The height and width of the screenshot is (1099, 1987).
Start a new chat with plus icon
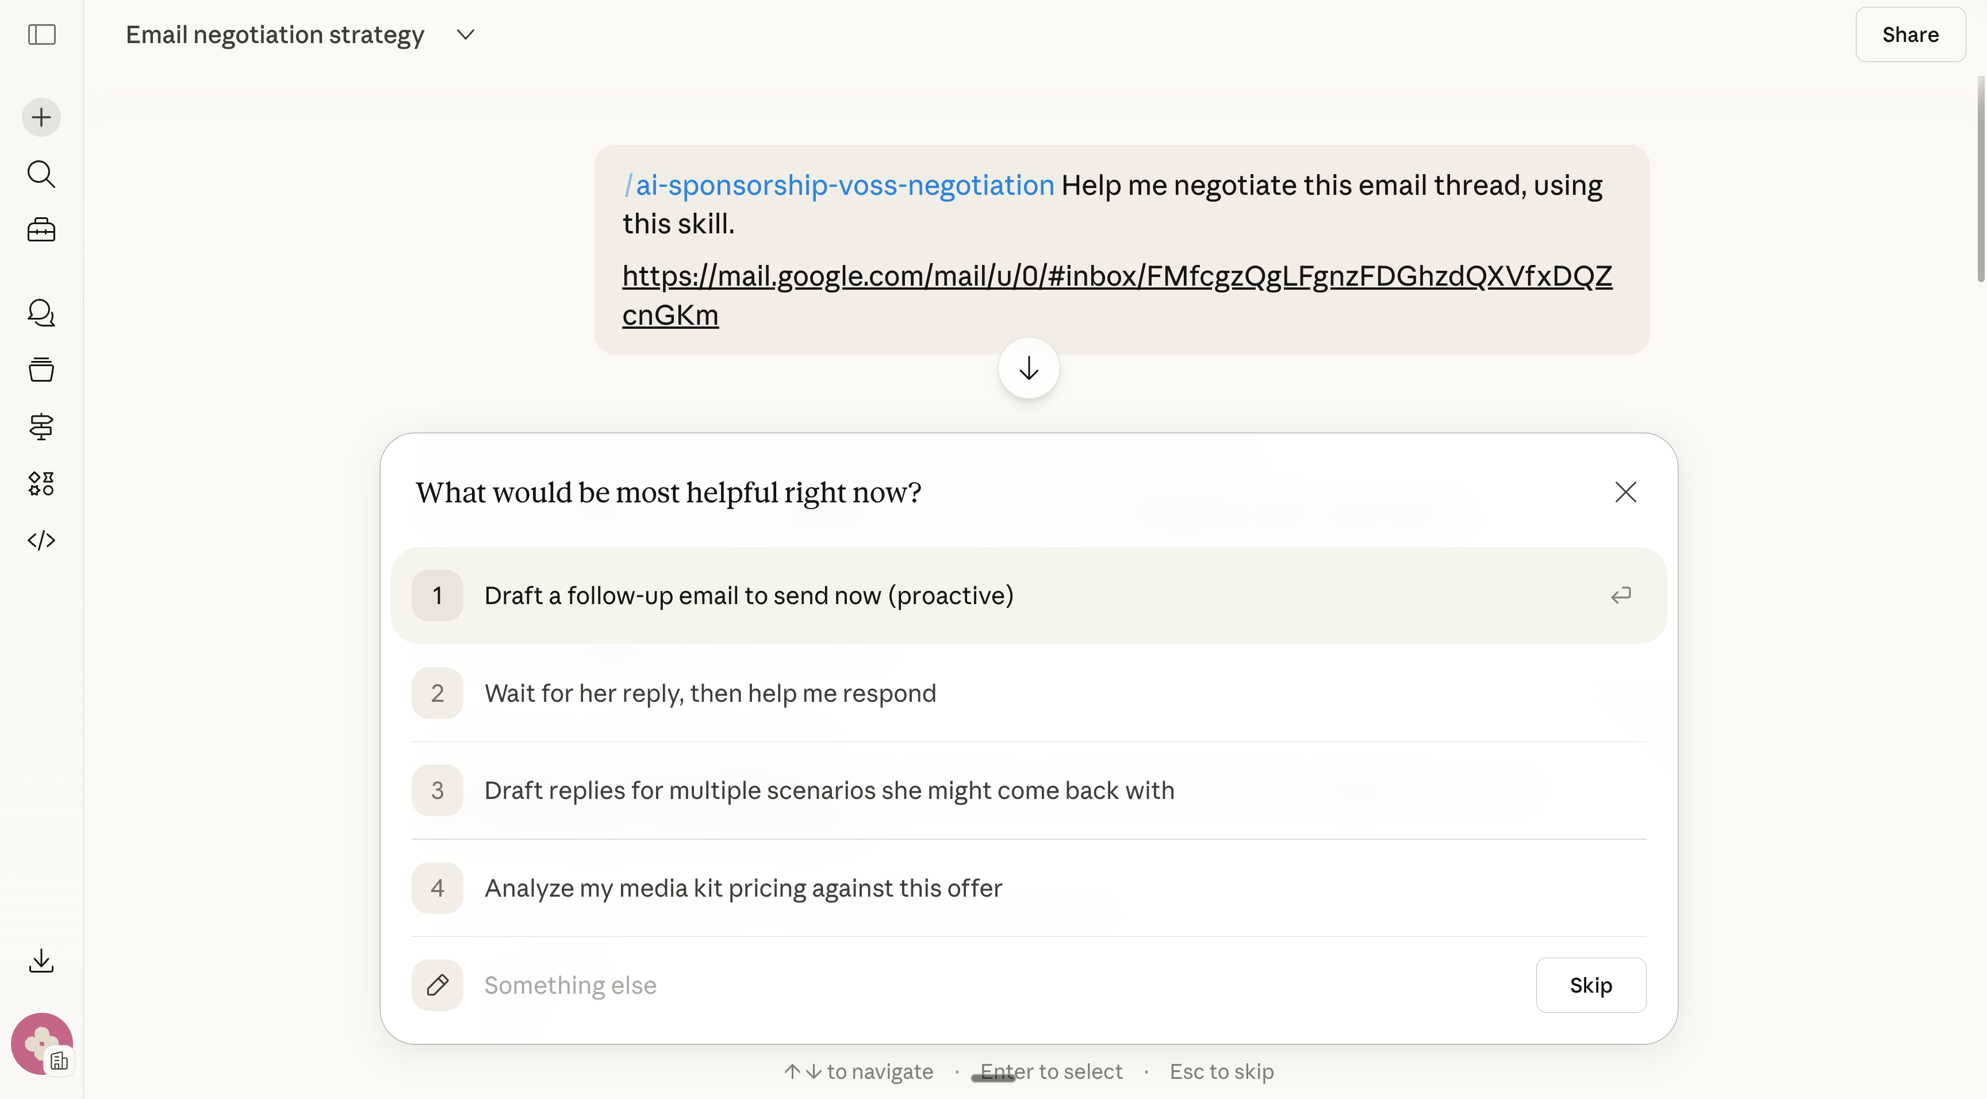point(41,117)
